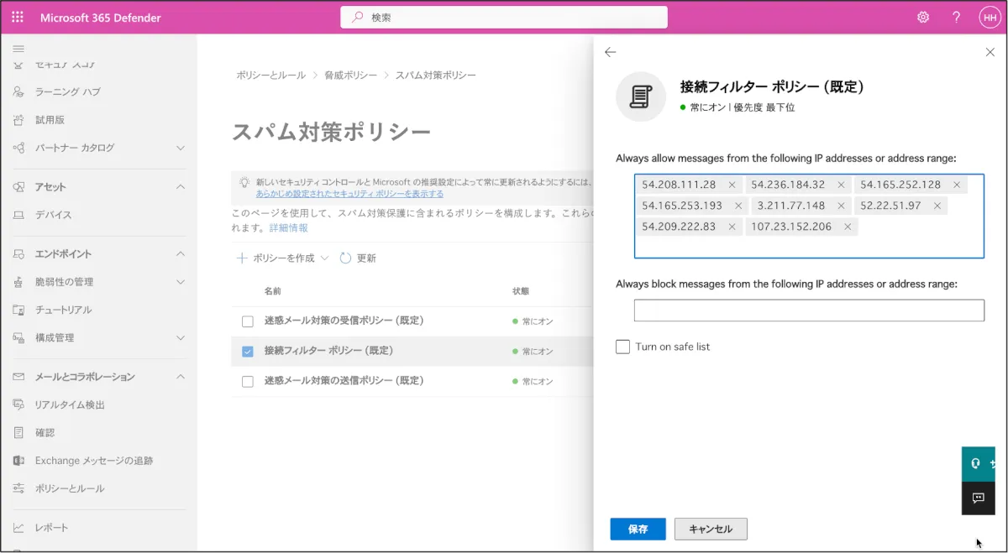Remove IP address 54.208.111.28 chip

[732, 185]
